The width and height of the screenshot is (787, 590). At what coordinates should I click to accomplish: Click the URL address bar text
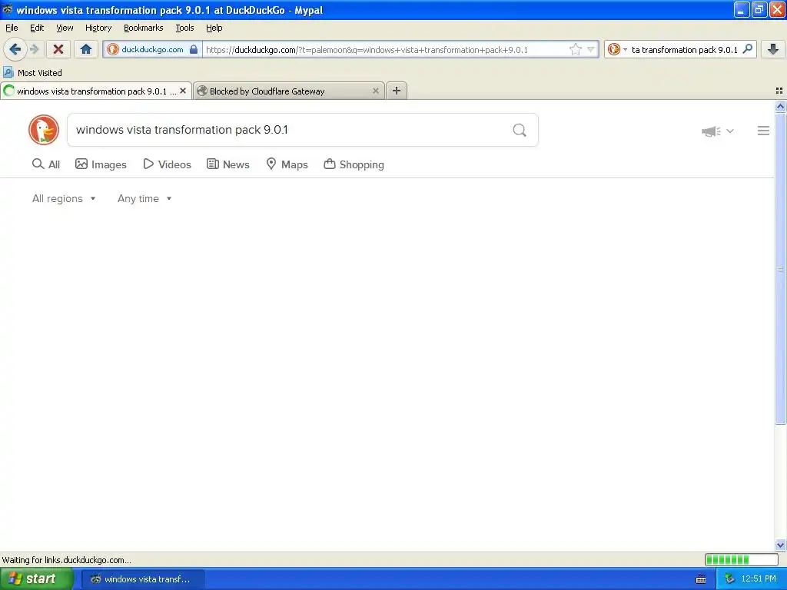point(367,50)
